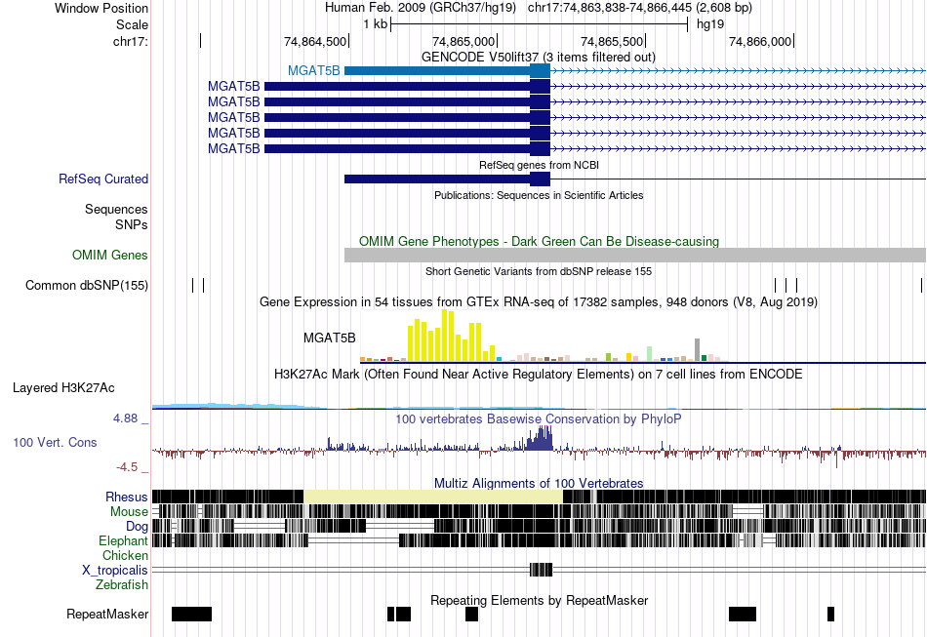Image resolution: width=927 pixels, height=637 pixels.
Task: Click the pale yellow Rhesus alignment gap block
Action: (432, 497)
